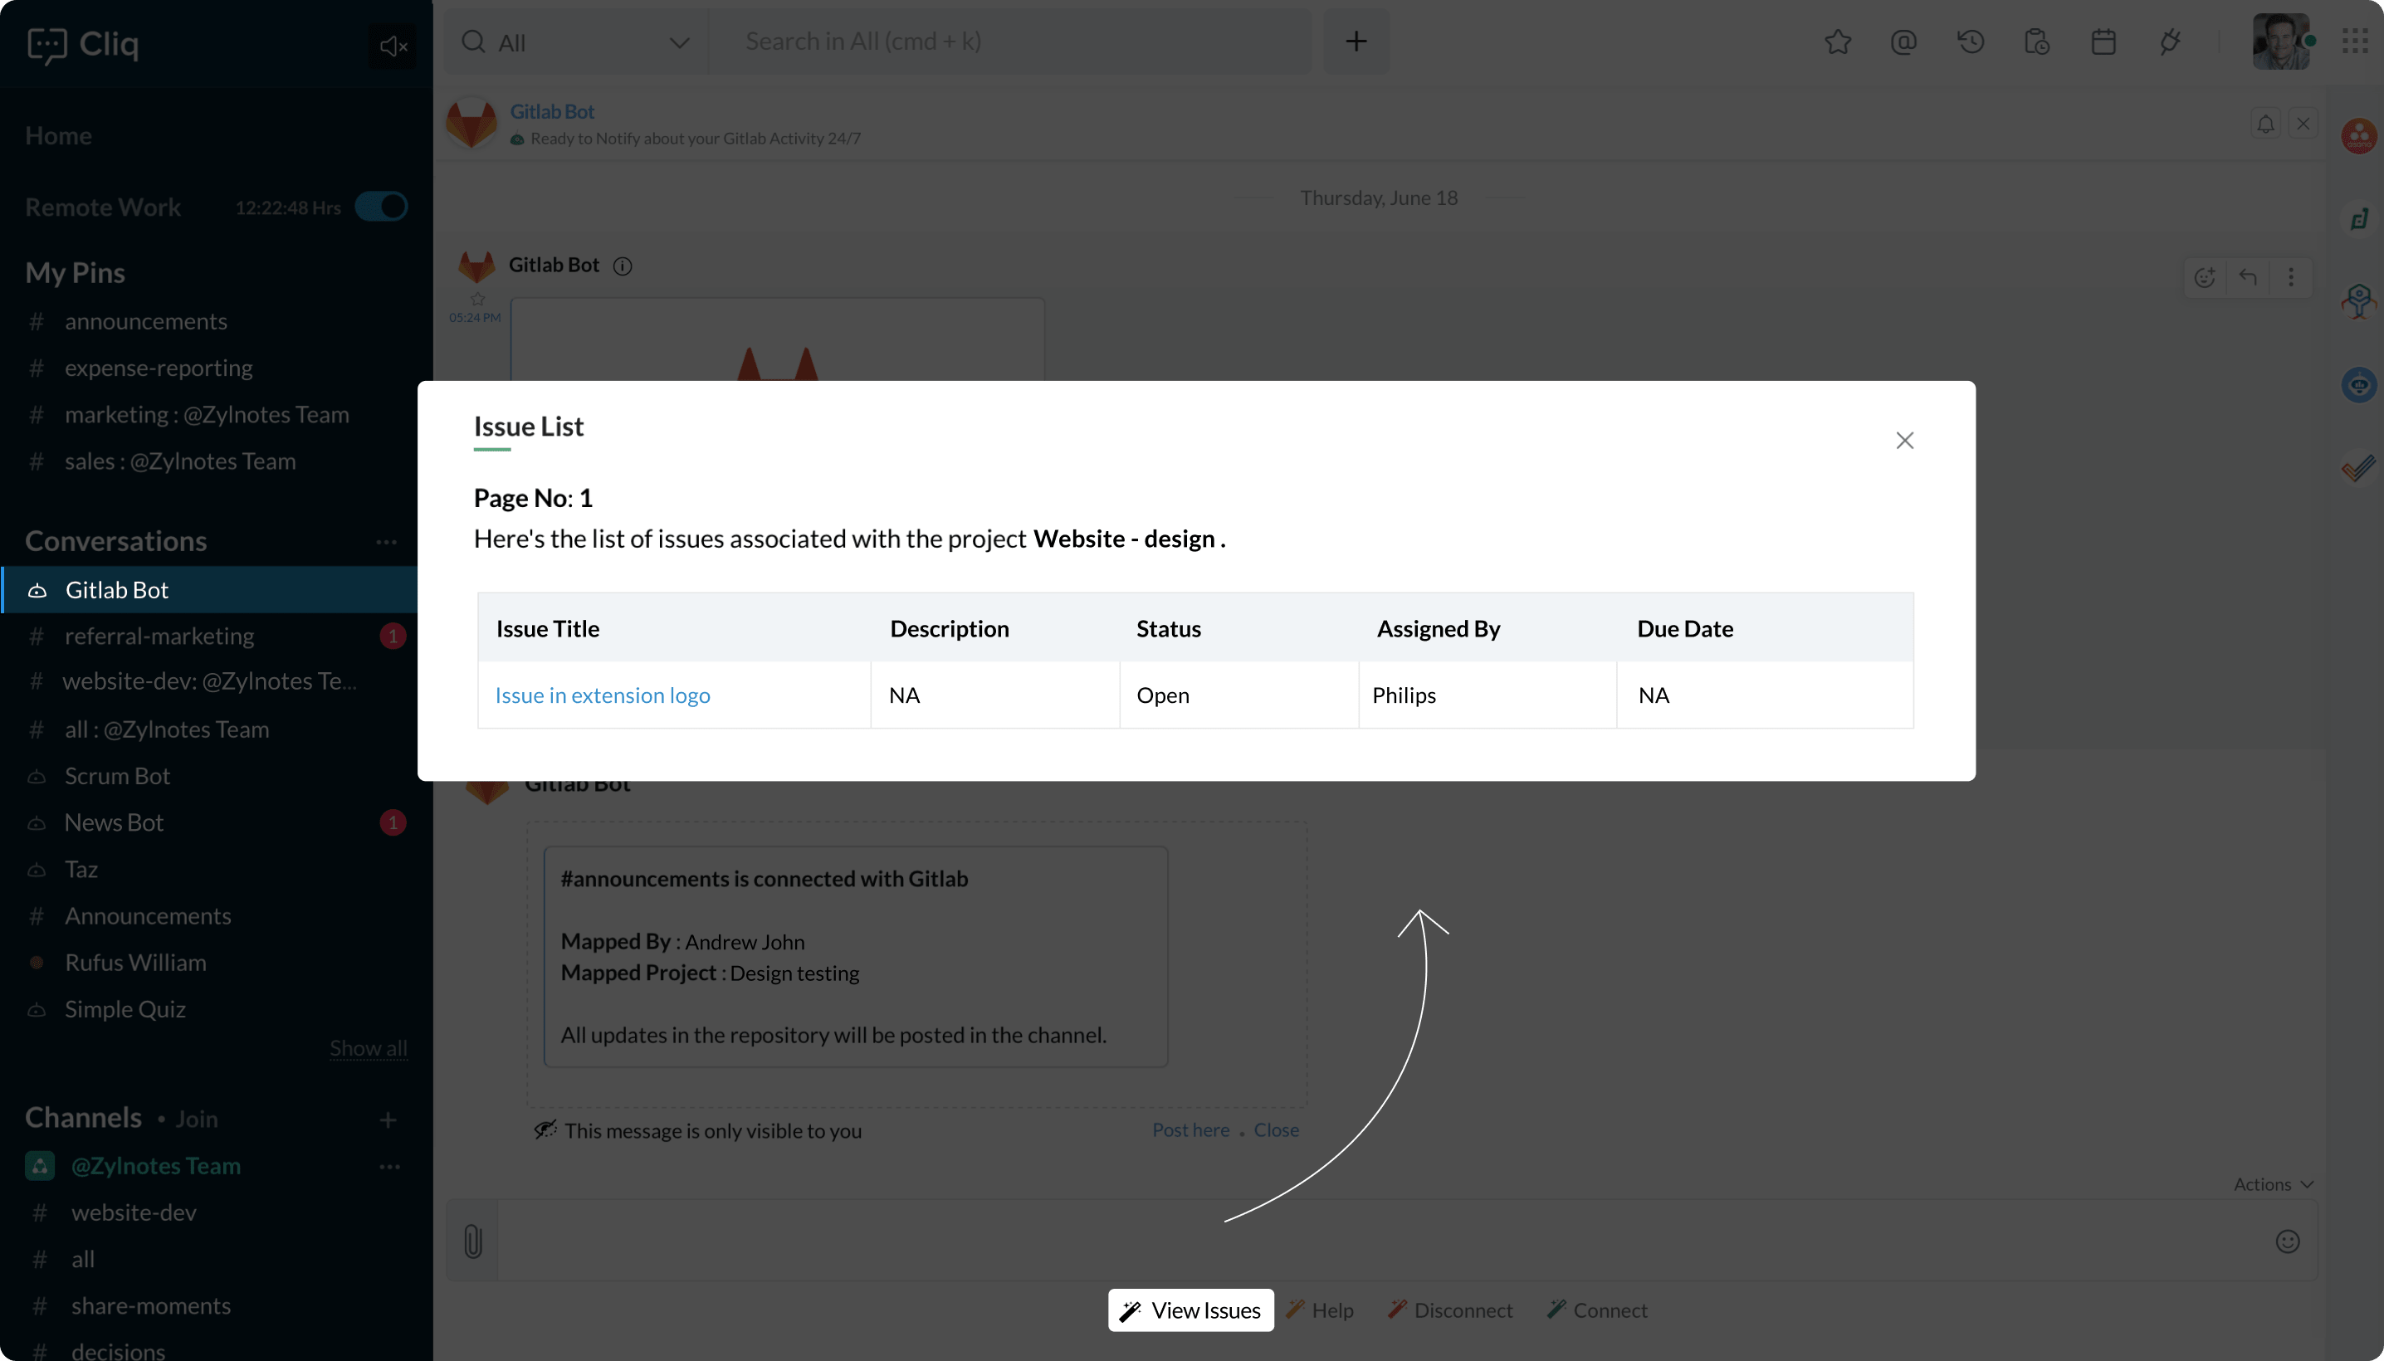Open the red widget icon in right sidebar
Screen dimensions: 2384x1361
click(x=2357, y=136)
